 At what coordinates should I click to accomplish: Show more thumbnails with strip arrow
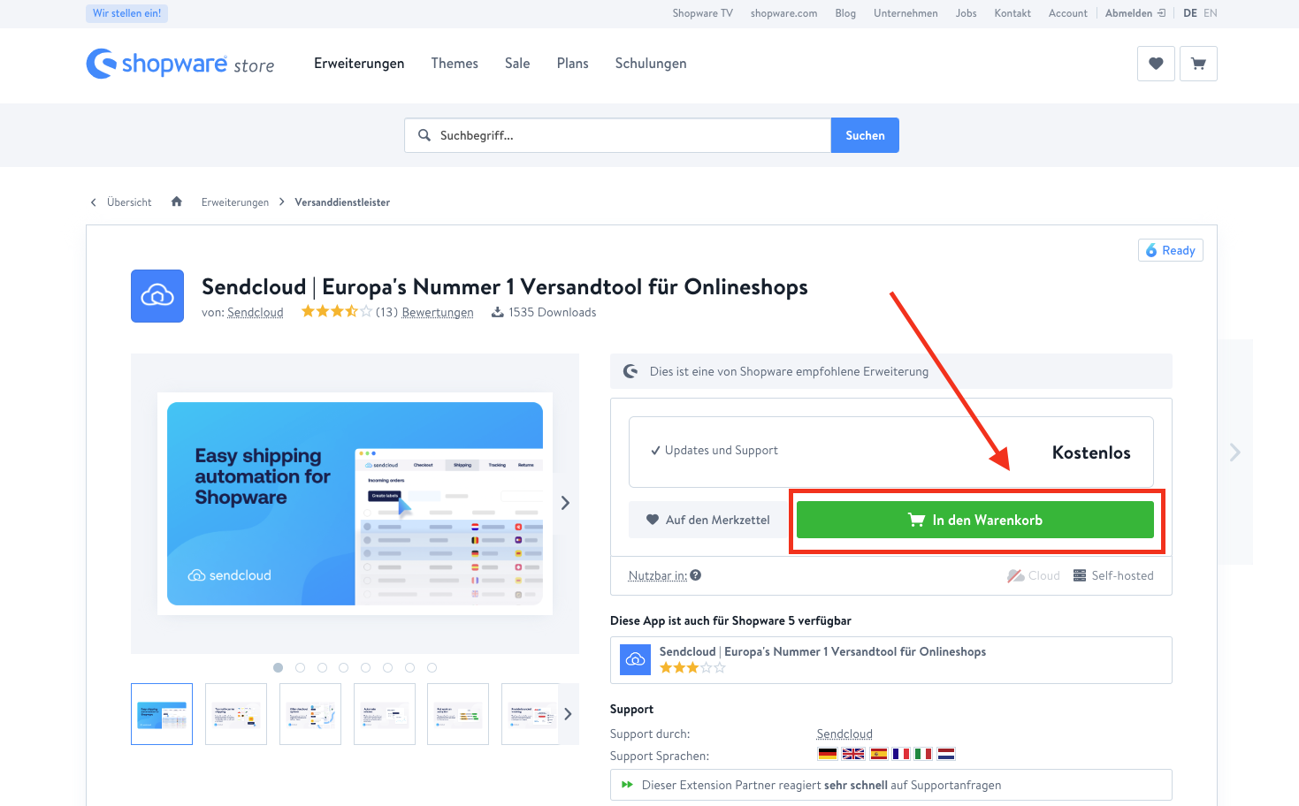(x=568, y=714)
